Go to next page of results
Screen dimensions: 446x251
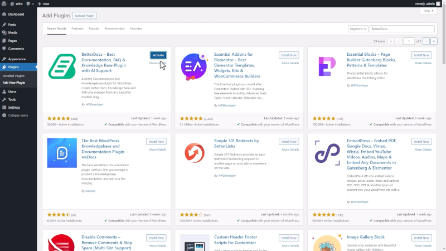426,41
